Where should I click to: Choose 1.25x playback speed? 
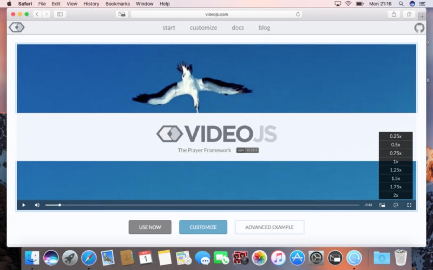click(x=396, y=170)
